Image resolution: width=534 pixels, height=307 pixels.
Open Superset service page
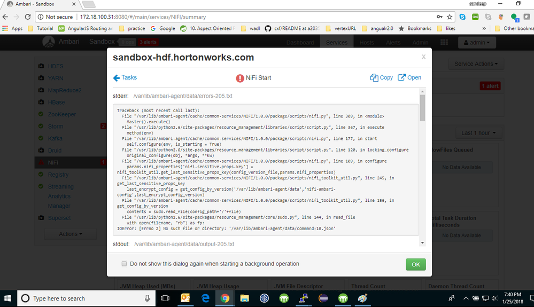click(x=59, y=218)
